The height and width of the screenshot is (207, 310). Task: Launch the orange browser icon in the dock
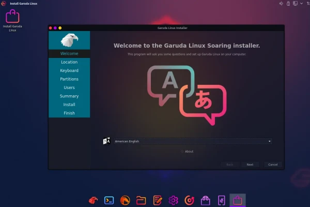tap(125, 200)
